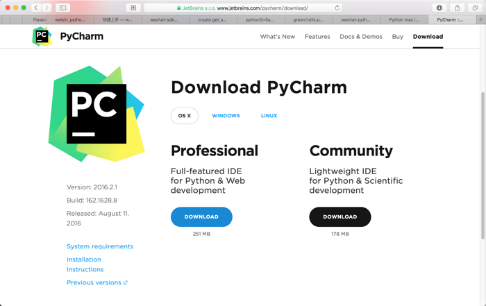Click the Download PyCharm heading
Viewport: 486px width, 306px height.
click(259, 87)
